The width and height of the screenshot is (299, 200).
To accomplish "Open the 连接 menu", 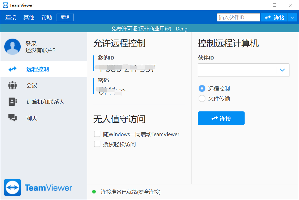I will point(11,17).
